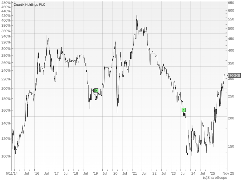Viewport: 241px width, 180px height.
Task: Click the green 'b' marker near 2019
Action: pyautogui.click(x=96, y=91)
